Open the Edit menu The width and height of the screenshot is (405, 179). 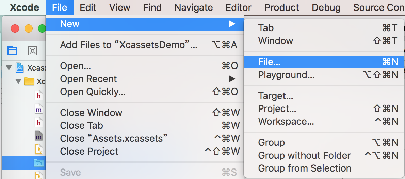(x=88, y=7)
